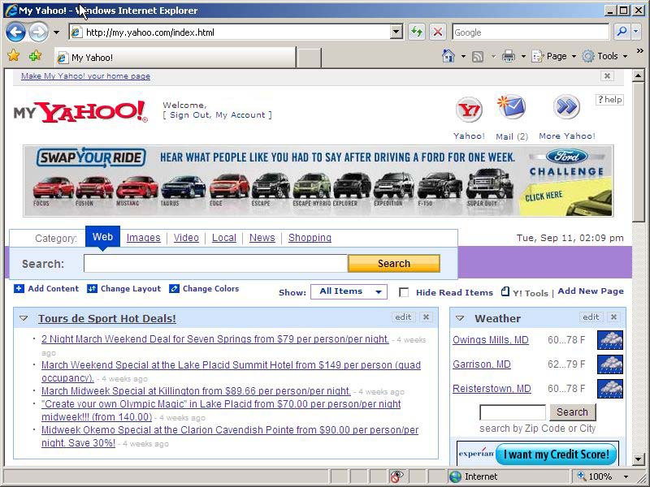
Task: Click edit on Tours de Sport module
Action: (x=403, y=317)
